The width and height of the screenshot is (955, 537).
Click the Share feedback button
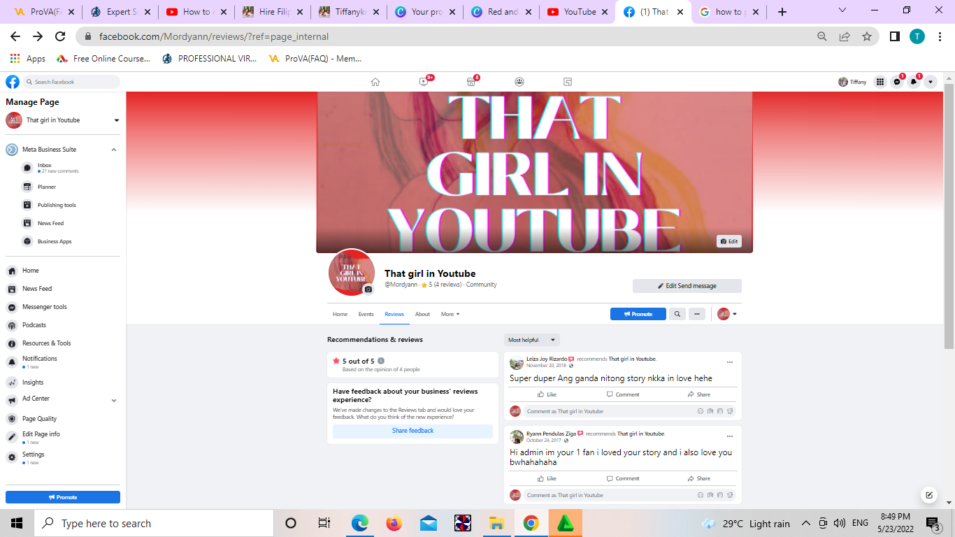(412, 431)
